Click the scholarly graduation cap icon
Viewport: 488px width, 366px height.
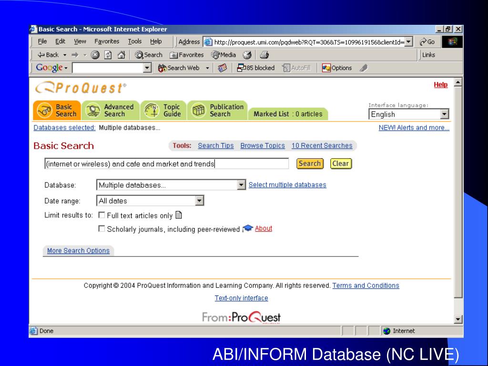click(247, 228)
